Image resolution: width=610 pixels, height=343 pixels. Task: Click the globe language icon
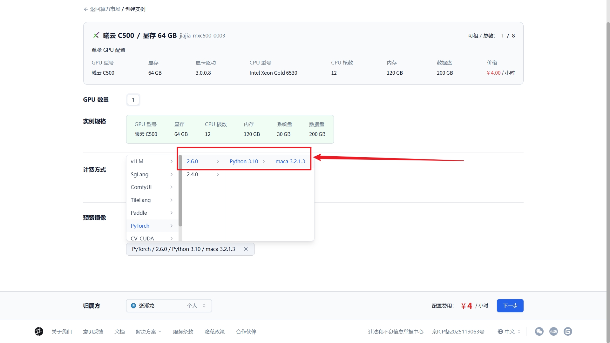[x=500, y=332]
